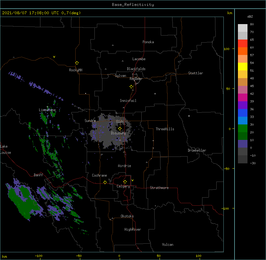Click the gray clutter echo around Didsbury
266x260 pixels.
click(x=110, y=132)
